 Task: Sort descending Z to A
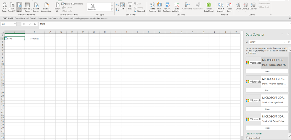pos(117,9)
